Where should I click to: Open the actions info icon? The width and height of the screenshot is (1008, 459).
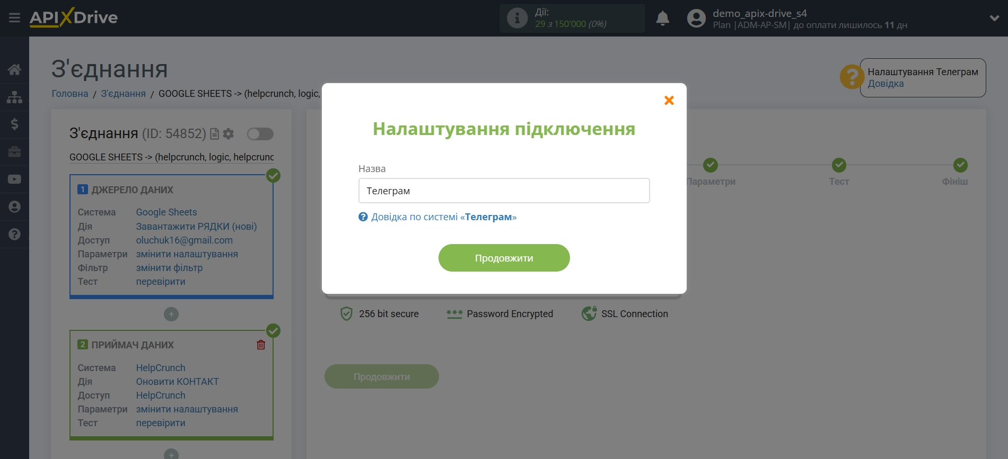pos(517,18)
